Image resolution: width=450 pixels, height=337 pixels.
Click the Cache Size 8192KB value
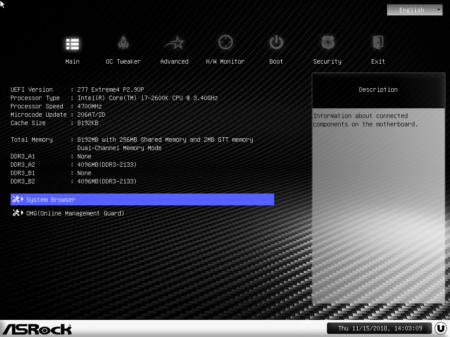[88, 123]
